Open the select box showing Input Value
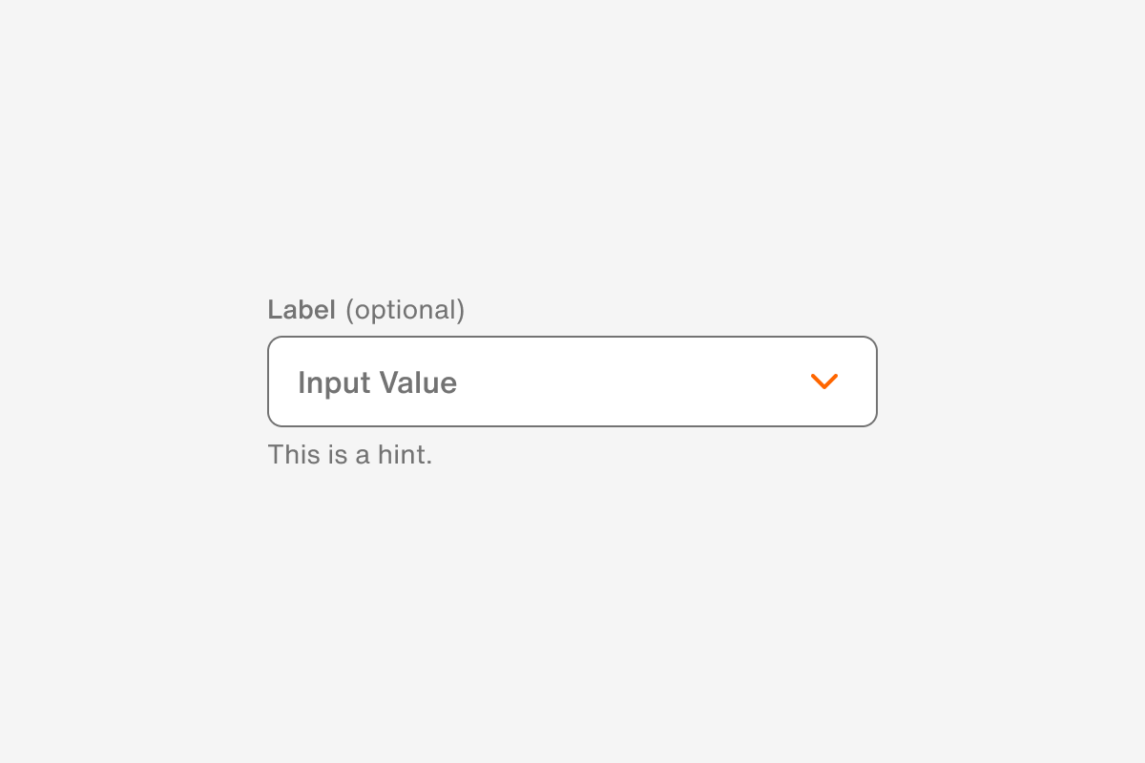The image size is (1145, 763). [572, 381]
